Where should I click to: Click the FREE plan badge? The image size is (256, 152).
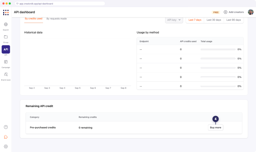click(x=216, y=12)
